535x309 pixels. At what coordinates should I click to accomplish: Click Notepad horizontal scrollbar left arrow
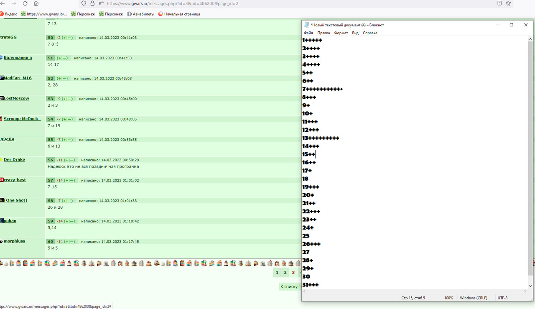pyautogui.click(x=304, y=291)
